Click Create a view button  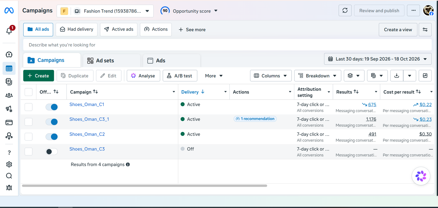coord(398,30)
